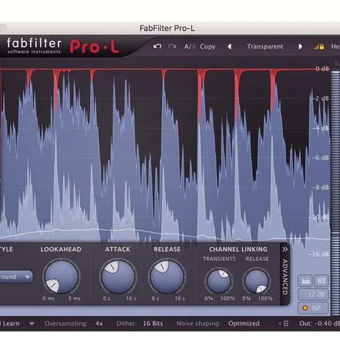Click the Lookahead knob
This screenshot has height=340, width=340.
pos(61,277)
